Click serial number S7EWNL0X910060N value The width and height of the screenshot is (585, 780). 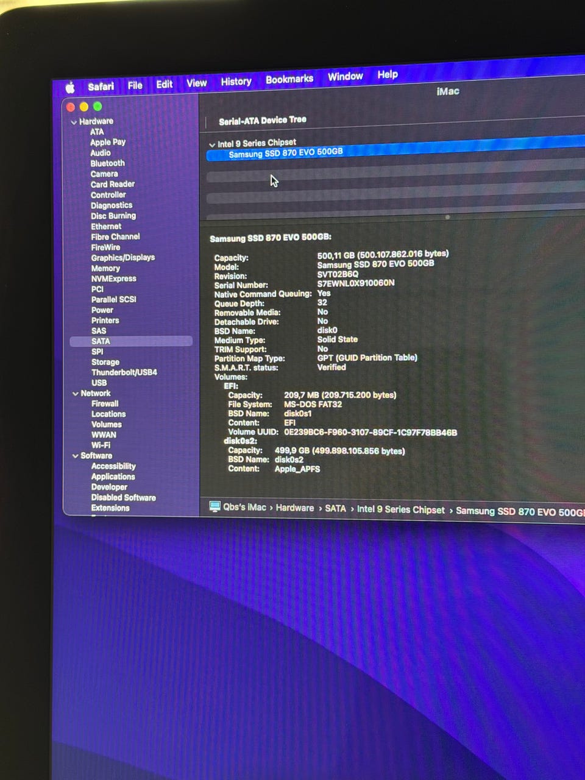[356, 283]
